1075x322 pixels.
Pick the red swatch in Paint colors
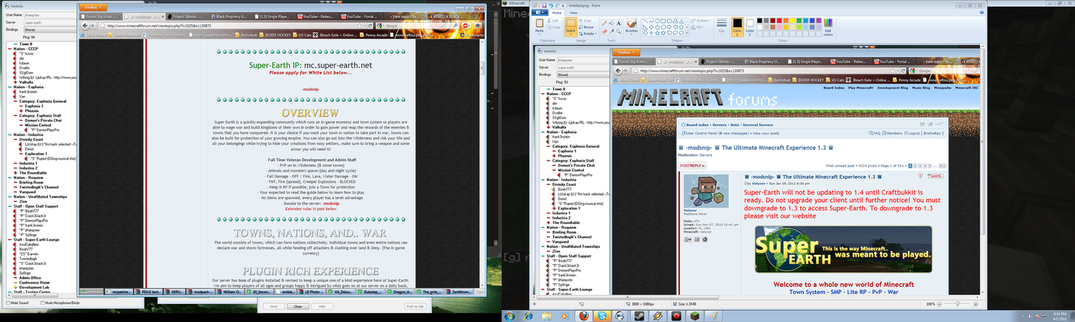click(x=778, y=21)
